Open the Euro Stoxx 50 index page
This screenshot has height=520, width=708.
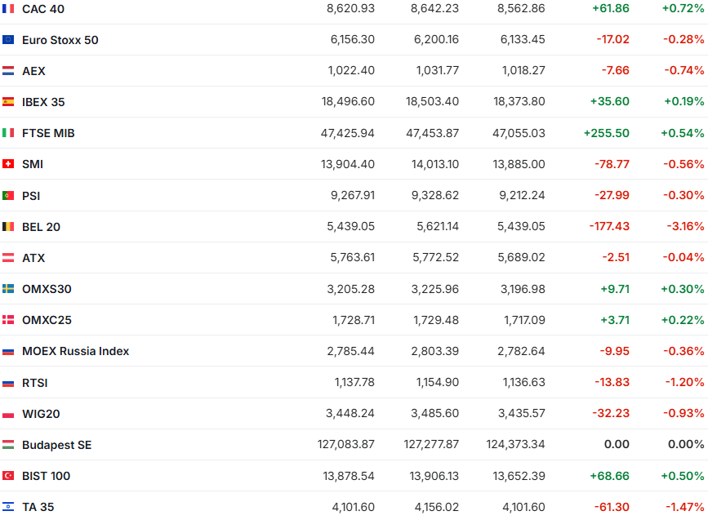[x=60, y=40]
